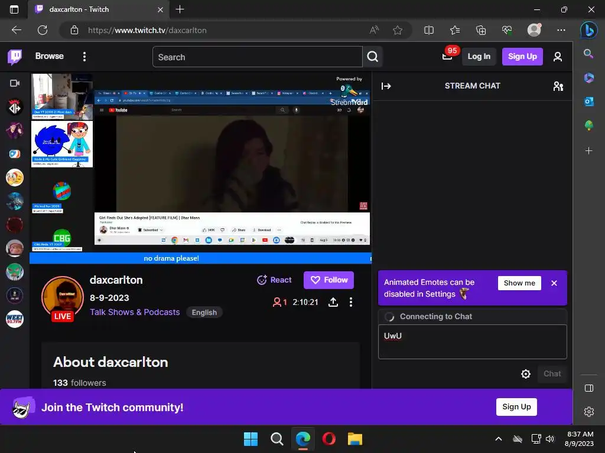Image resolution: width=605 pixels, height=453 pixels.
Task: Open the Browse page
Action: click(x=50, y=56)
